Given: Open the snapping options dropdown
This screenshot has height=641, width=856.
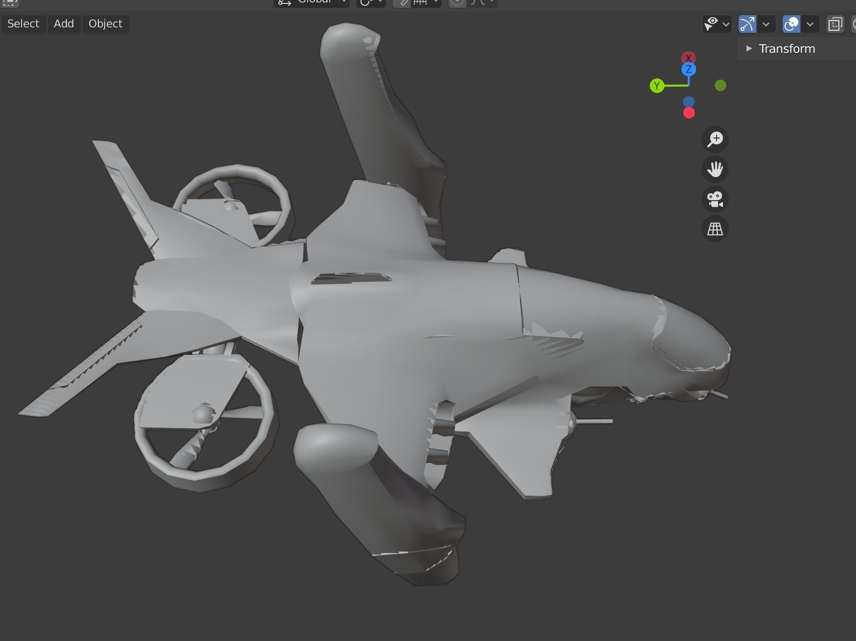Looking at the screenshot, I should [x=427, y=2].
